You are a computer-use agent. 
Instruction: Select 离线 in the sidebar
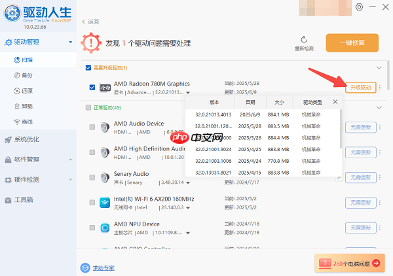pos(38,122)
